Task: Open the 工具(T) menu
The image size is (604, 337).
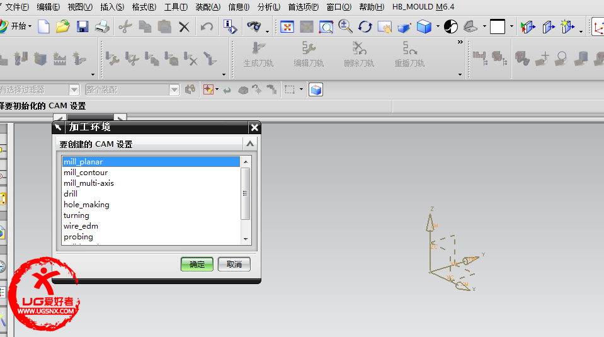Action: [176, 7]
